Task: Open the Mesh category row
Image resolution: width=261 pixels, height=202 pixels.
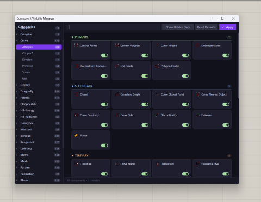Action: (x=39, y=161)
